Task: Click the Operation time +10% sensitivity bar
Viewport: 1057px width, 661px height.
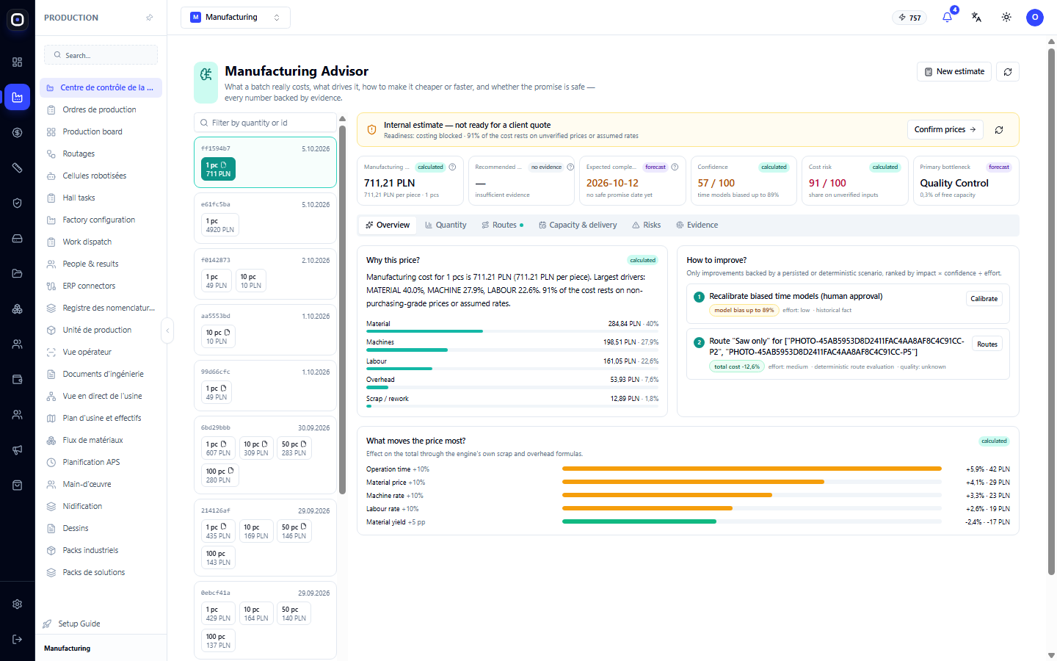Action: pos(752,469)
